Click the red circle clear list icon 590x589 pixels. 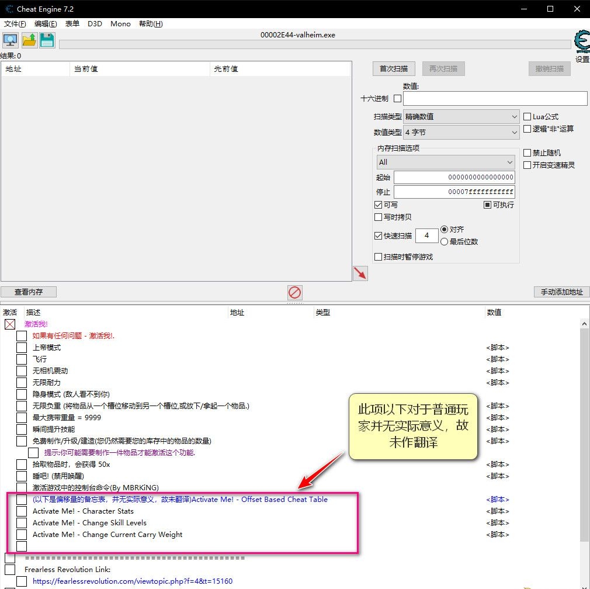click(x=295, y=292)
